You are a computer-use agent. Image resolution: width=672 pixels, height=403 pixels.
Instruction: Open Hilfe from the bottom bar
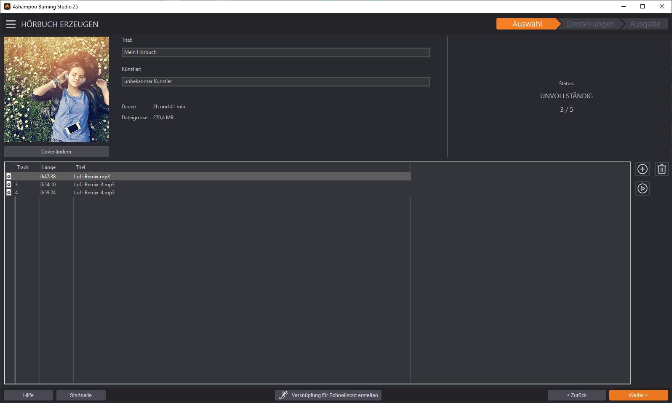(28, 395)
